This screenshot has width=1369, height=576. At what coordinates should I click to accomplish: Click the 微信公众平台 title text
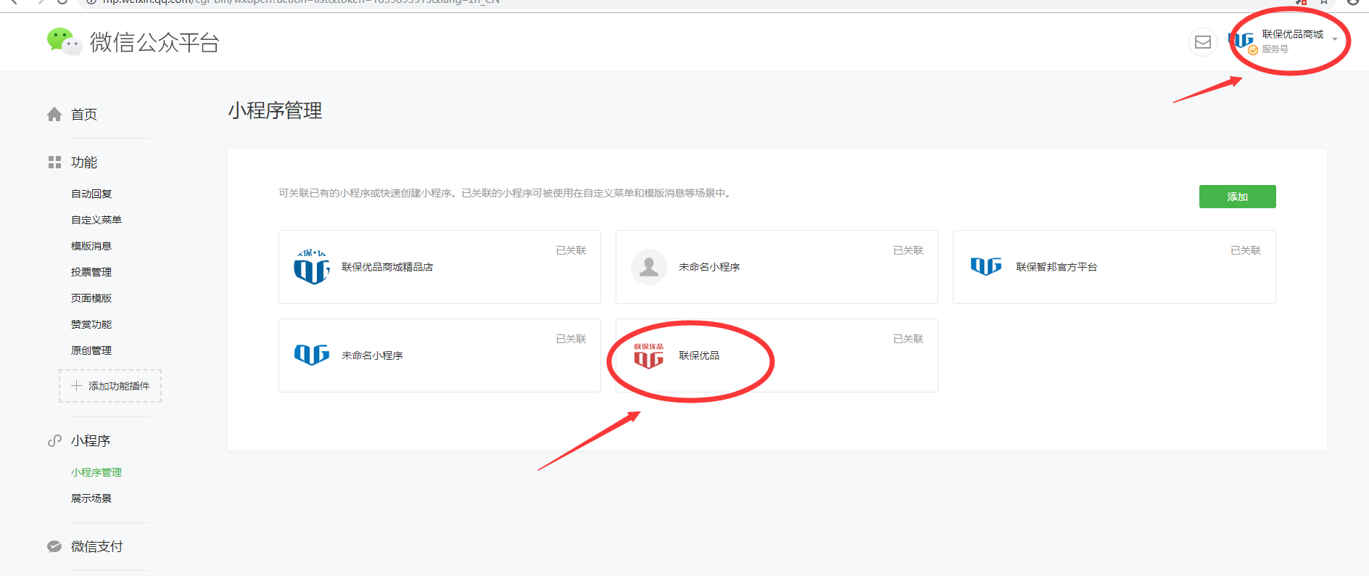pyautogui.click(x=154, y=42)
